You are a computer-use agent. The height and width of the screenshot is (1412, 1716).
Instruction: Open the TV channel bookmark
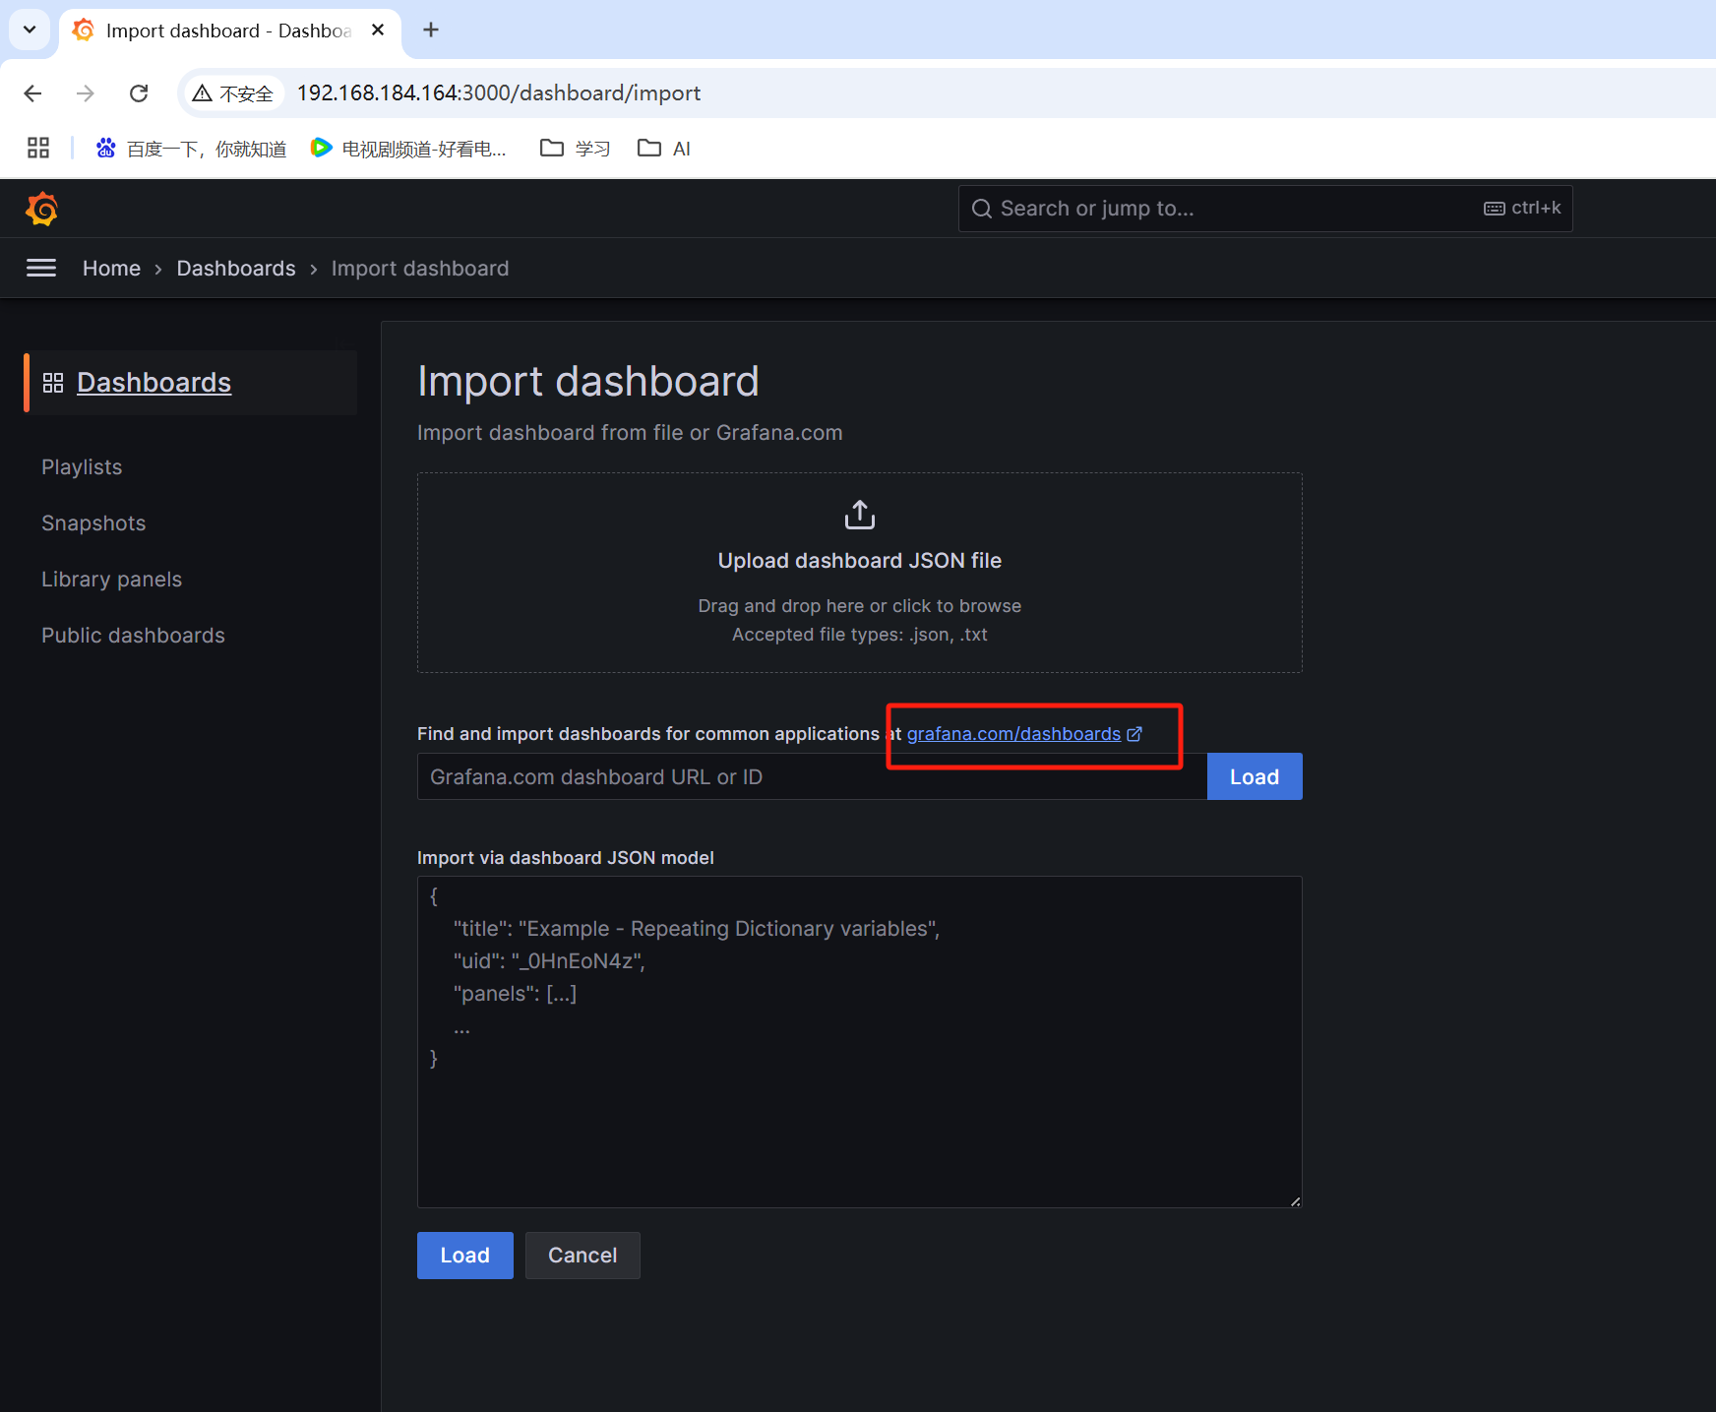(408, 149)
